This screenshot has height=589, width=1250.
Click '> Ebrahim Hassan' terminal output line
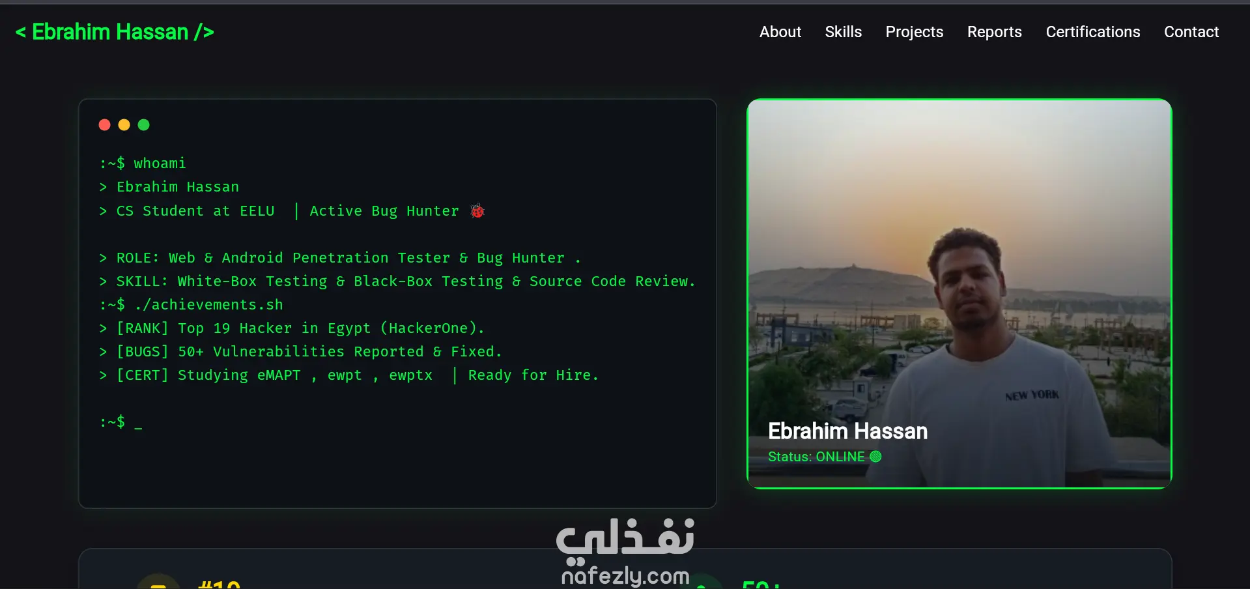[x=169, y=187]
